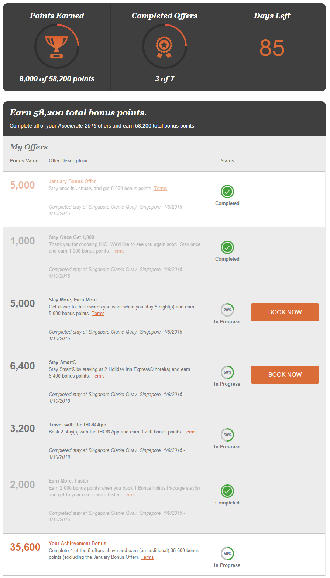Click the green checkmark for January Bonus Offer

click(x=227, y=192)
